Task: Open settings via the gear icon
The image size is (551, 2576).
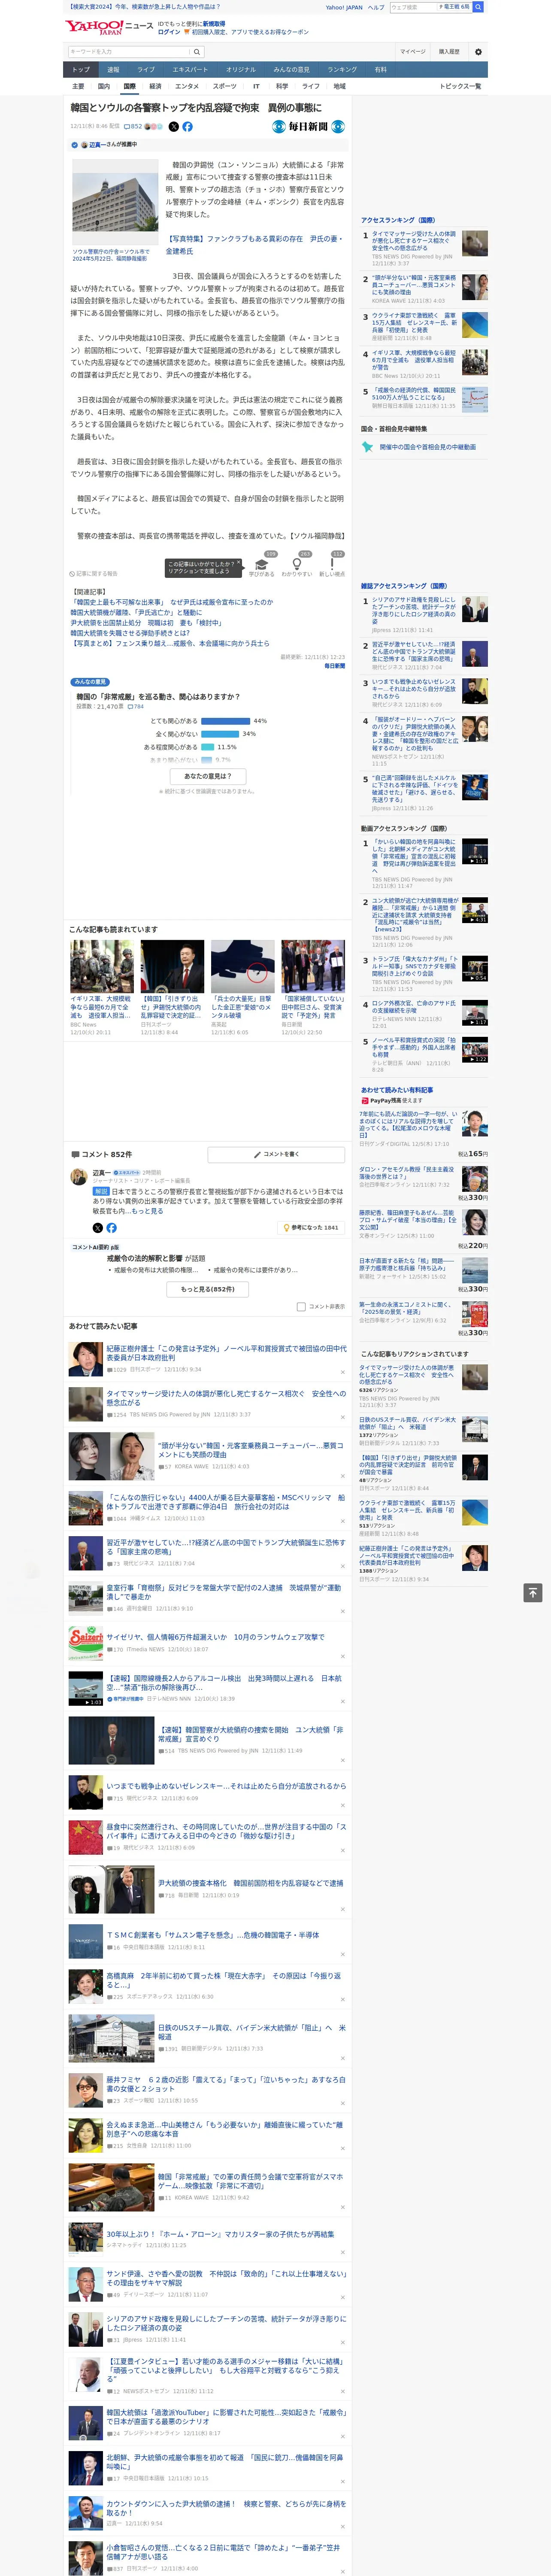Action: point(478,52)
